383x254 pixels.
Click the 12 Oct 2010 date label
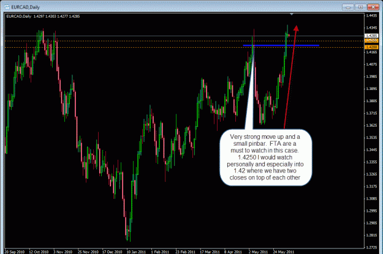(x=39, y=252)
